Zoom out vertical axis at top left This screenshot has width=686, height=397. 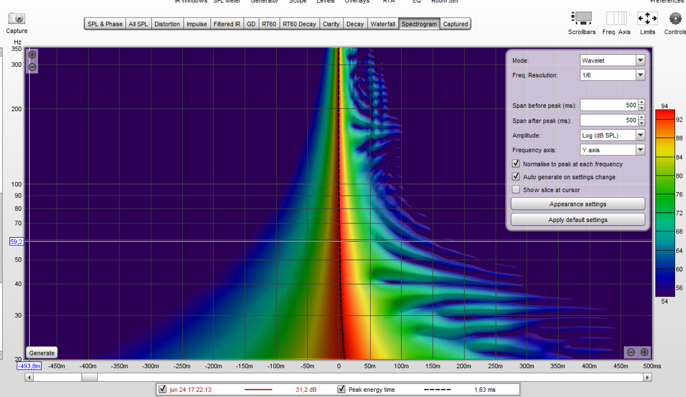(32, 67)
